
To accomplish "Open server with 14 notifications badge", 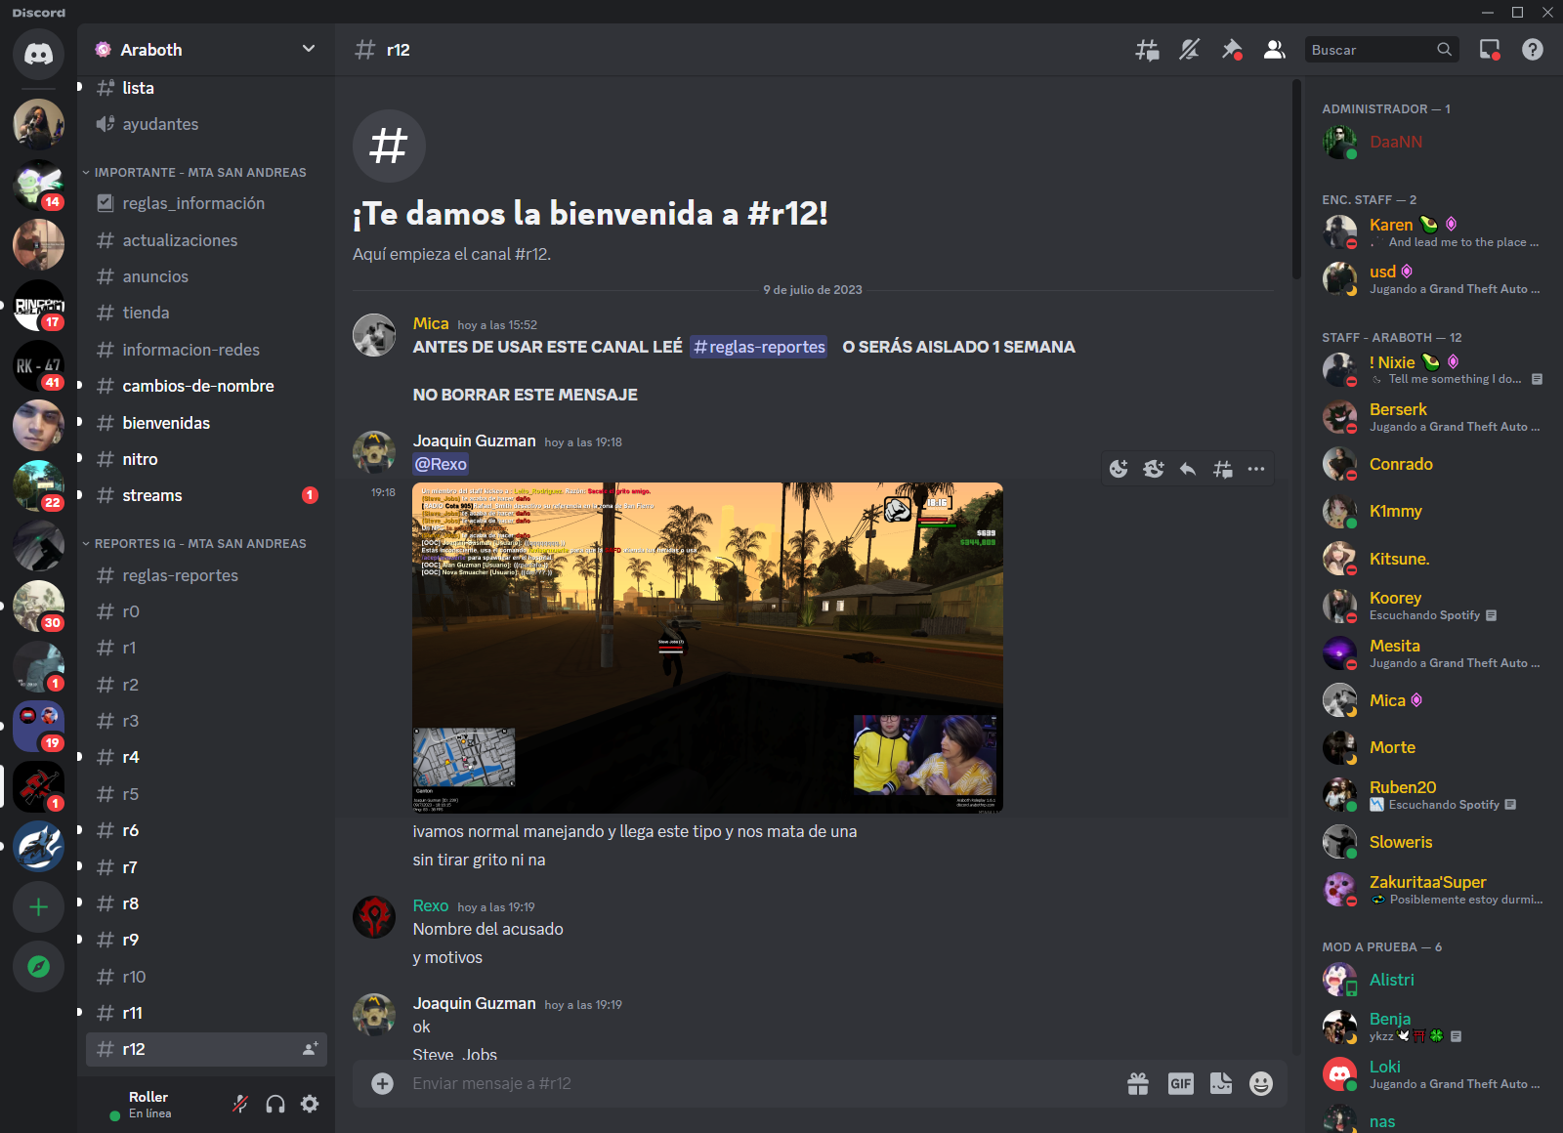I will [38, 185].
